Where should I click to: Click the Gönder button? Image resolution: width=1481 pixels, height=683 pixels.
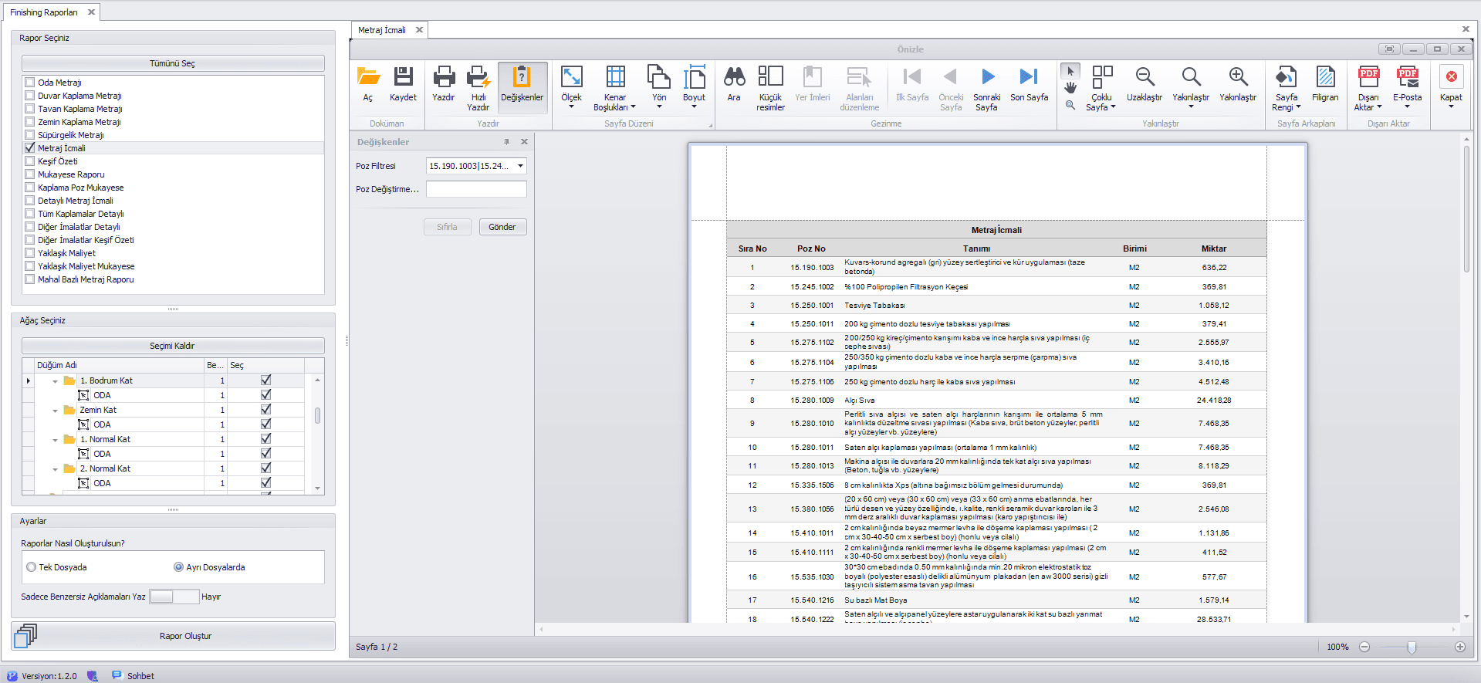click(502, 227)
